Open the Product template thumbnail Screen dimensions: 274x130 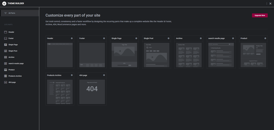pyautogui.click(x=253, y=55)
